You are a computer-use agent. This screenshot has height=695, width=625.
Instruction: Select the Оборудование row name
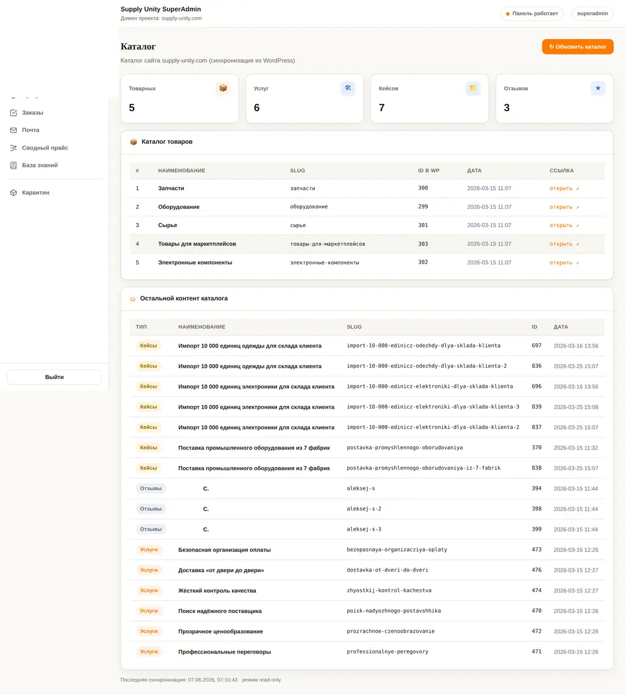tap(178, 207)
